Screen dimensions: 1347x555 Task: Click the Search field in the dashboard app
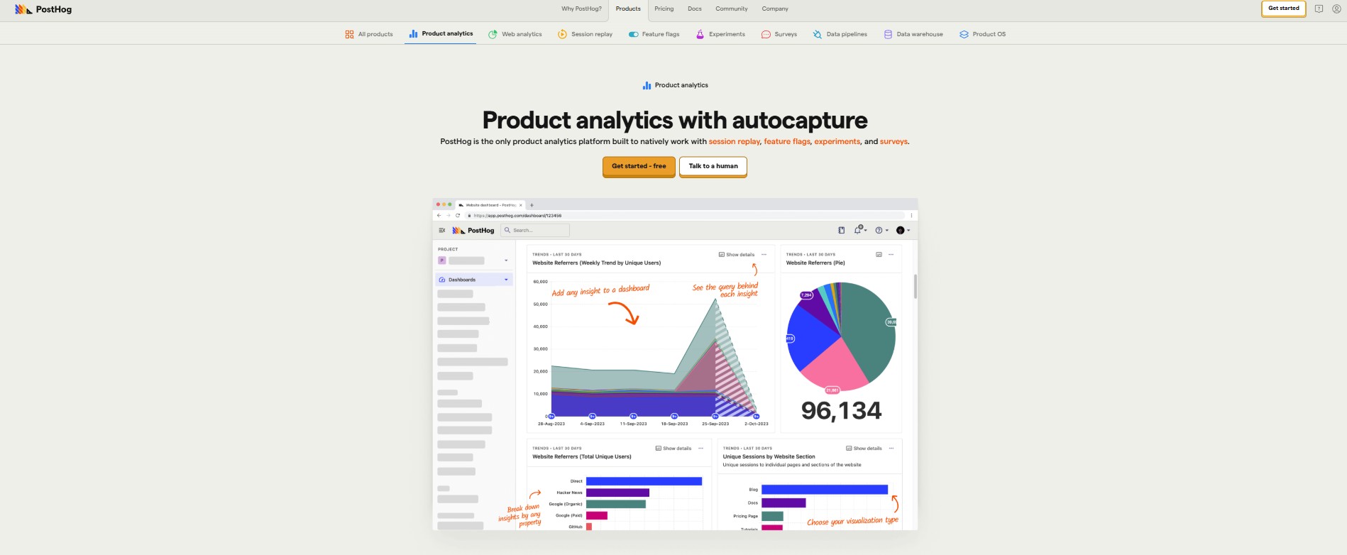click(535, 230)
